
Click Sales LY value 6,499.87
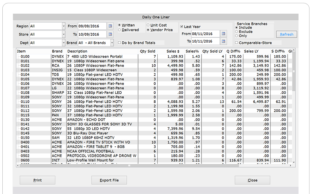[x=261, y=101]
